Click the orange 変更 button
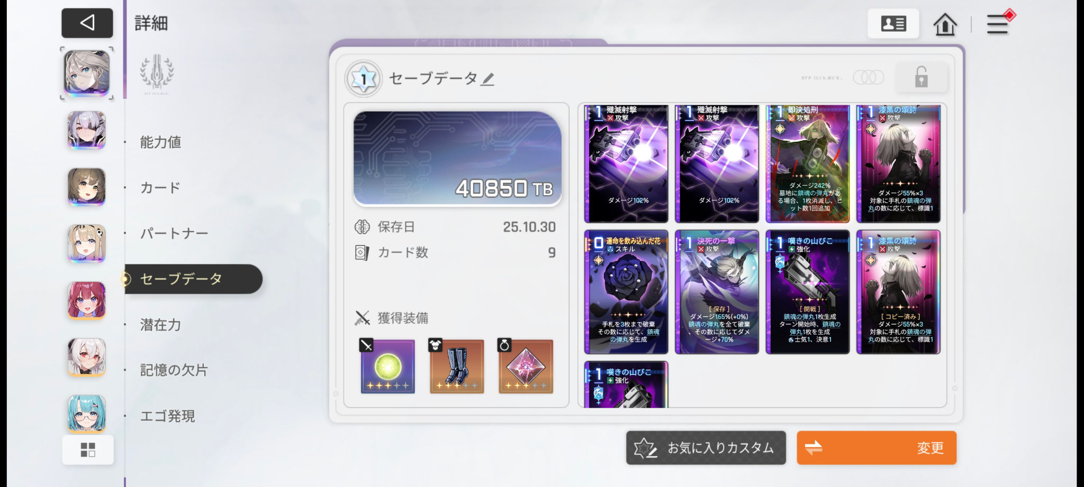The width and height of the screenshot is (1084, 487). [x=877, y=448]
